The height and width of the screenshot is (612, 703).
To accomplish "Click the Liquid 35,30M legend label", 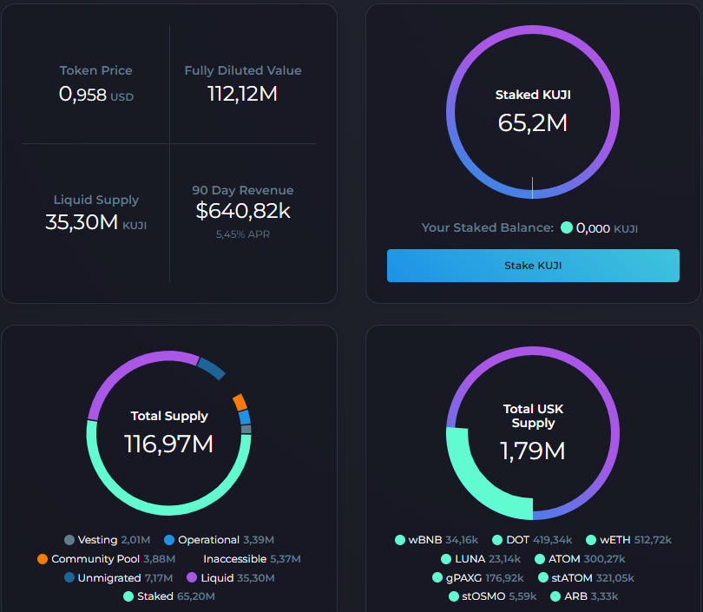I will [238, 578].
